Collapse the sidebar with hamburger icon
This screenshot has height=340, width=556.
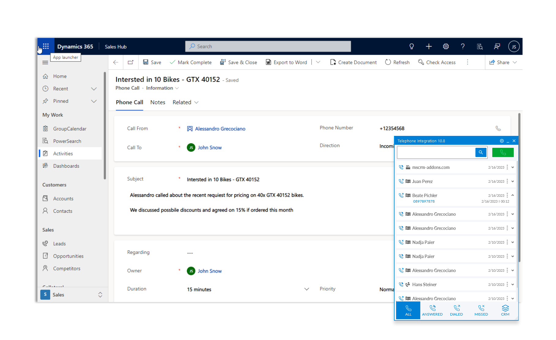tap(45, 62)
